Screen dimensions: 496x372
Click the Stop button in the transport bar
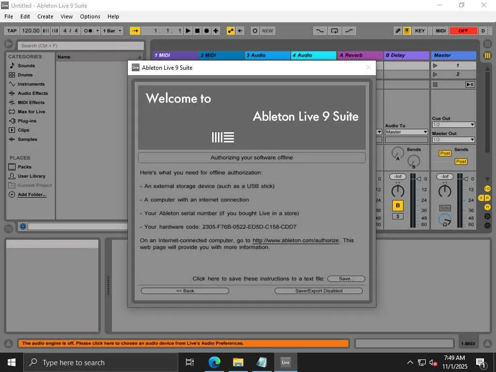click(198, 31)
